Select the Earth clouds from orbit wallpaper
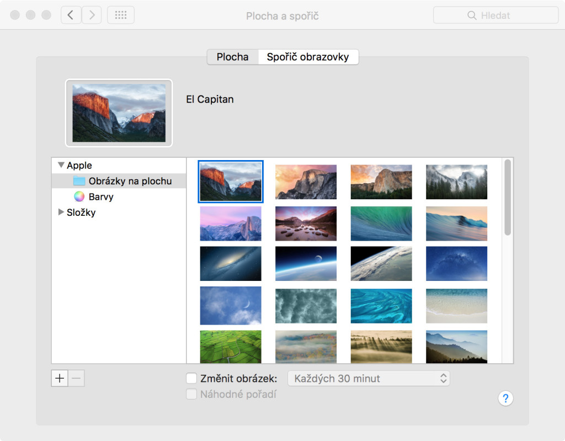This screenshot has height=441, width=565. [x=381, y=264]
